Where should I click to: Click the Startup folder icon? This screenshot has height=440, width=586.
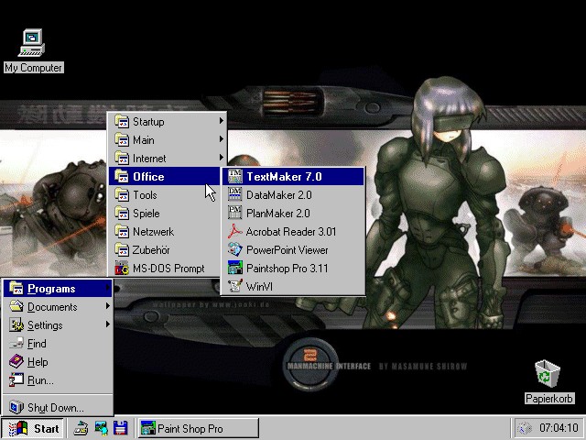pos(122,122)
